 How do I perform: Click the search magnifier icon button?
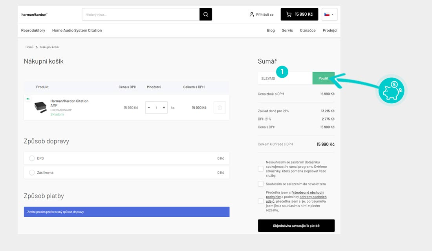pos(205,15)
